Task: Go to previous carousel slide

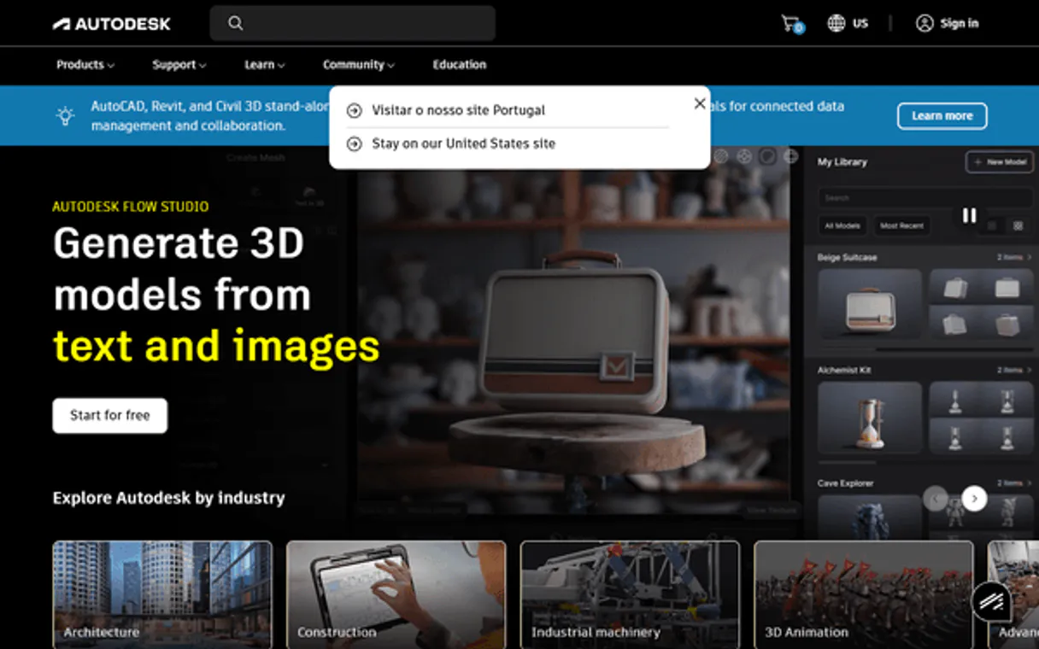Action: pyautogui.click(x=936, y=499)
